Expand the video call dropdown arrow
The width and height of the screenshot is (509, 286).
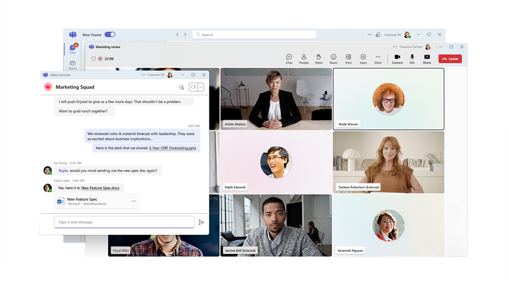click(x=201, y=87)
